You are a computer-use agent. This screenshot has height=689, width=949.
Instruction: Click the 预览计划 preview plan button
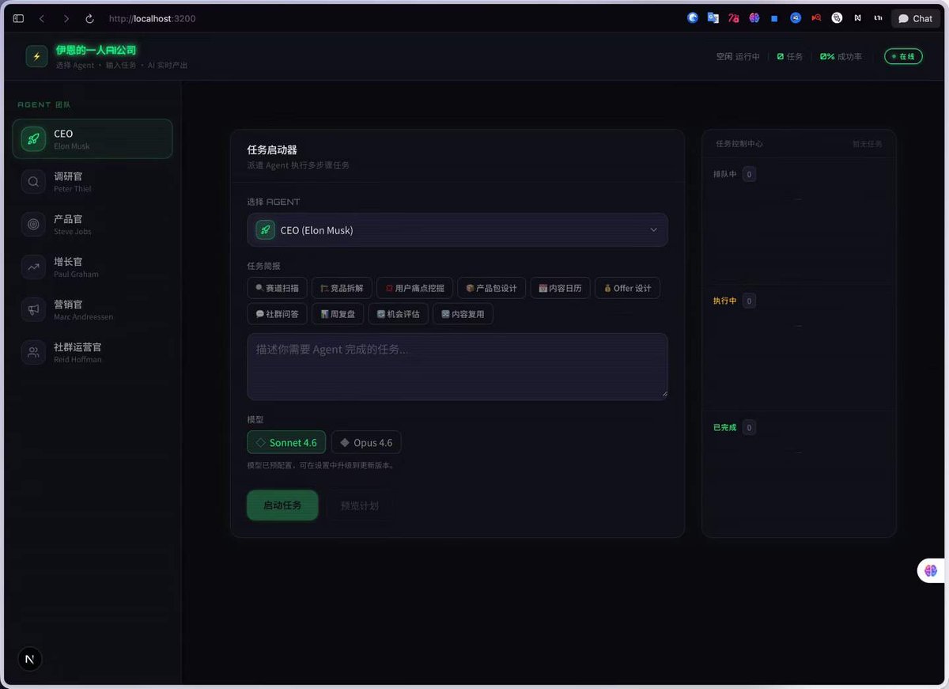click(359, 505)
